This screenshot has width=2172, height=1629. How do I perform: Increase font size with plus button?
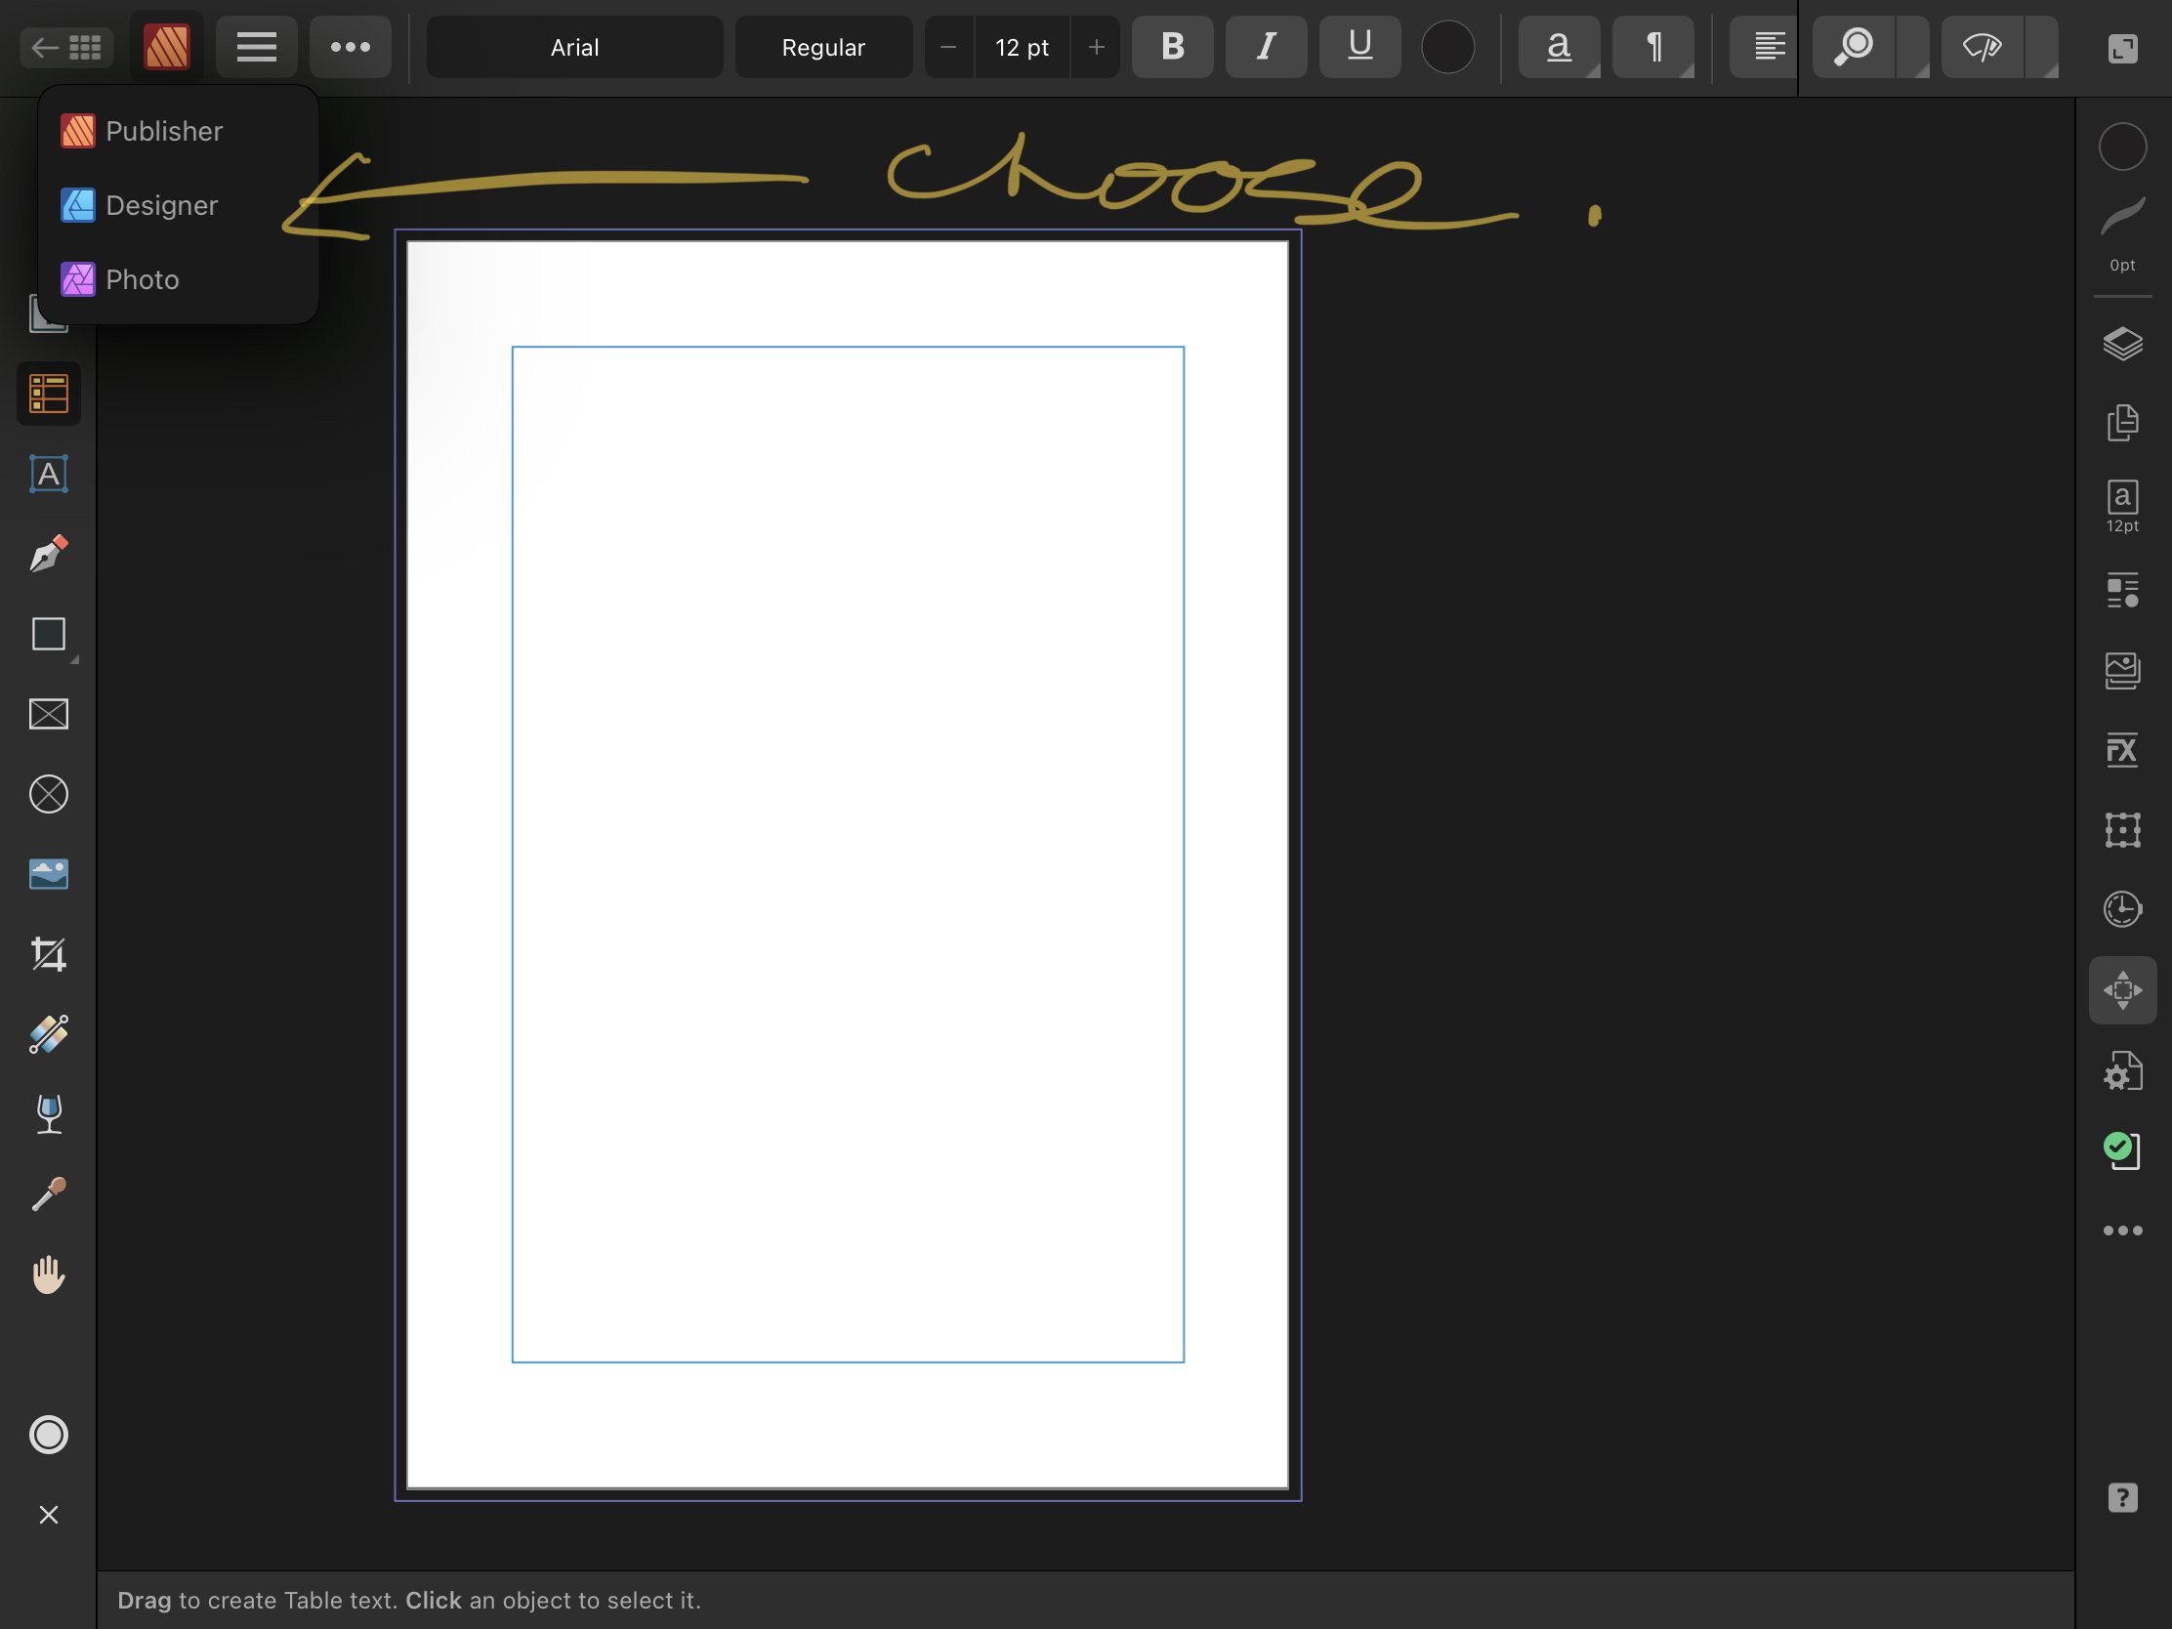pos(1096,47)
